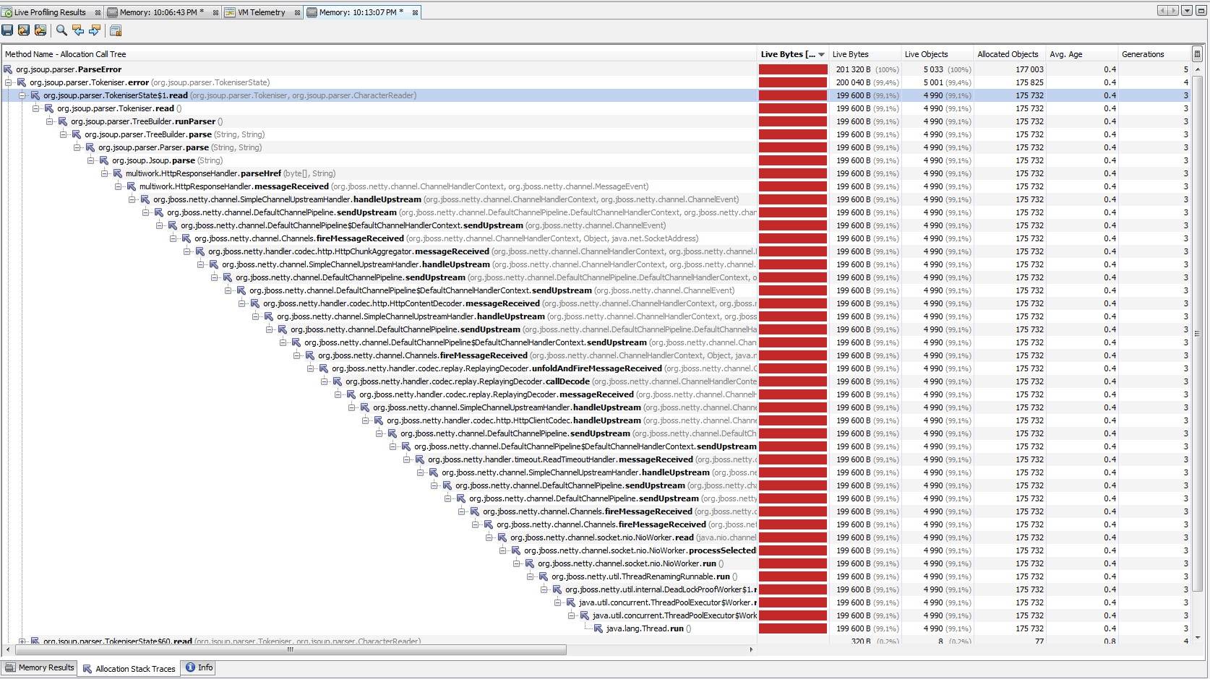Save the snapshot with the disk icon
The height and width of the screenshot is (679, 1210).
(7, 30)
